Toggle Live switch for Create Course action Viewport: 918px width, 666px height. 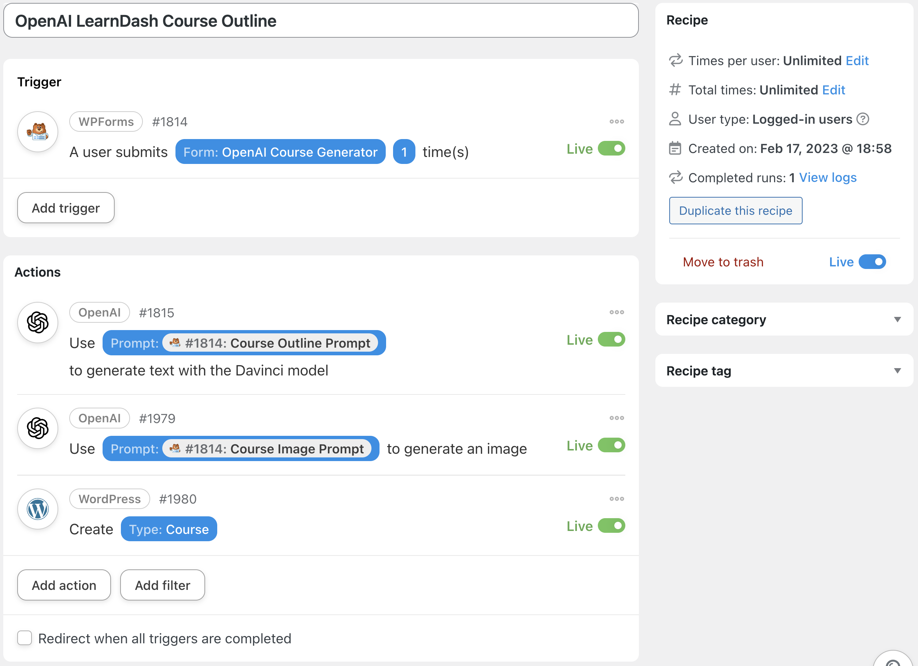coord(611,526)
